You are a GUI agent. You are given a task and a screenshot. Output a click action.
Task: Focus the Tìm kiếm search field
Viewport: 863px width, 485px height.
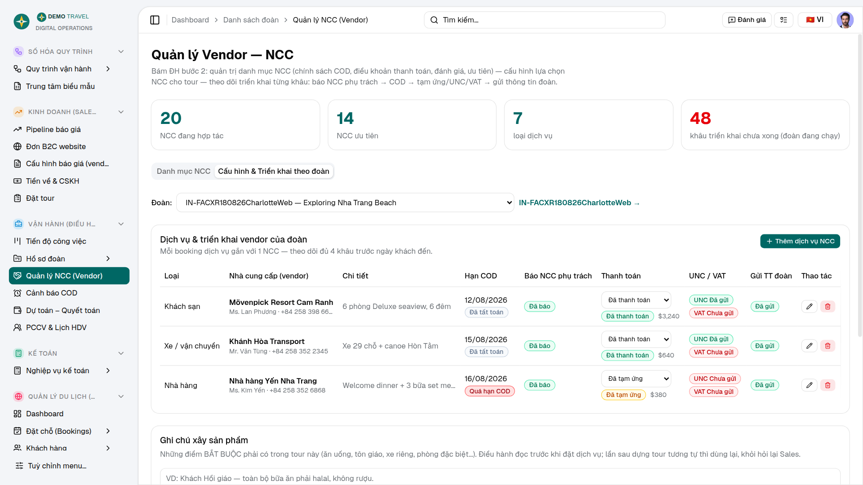tap(545, 20)
